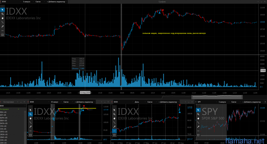The width and height of the screenshot is (267, 144).
Task: Select CYH~US in the quotes list
Action: (x=3, y=126)
